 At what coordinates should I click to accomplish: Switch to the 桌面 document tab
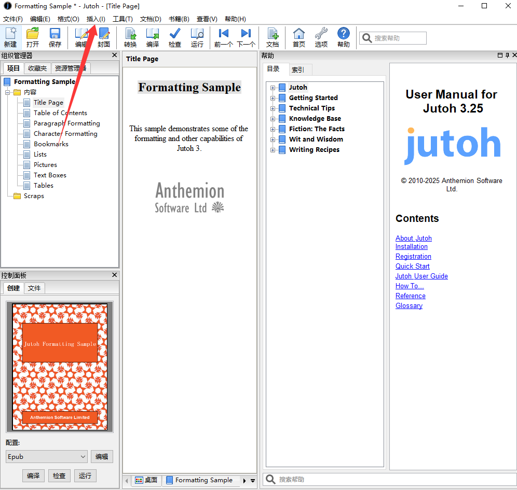click(x=146, y=480)
